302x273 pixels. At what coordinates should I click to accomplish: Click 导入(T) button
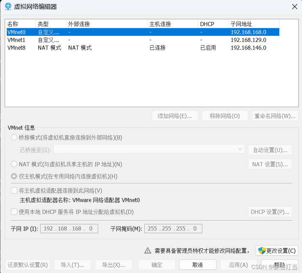(73, 265)
